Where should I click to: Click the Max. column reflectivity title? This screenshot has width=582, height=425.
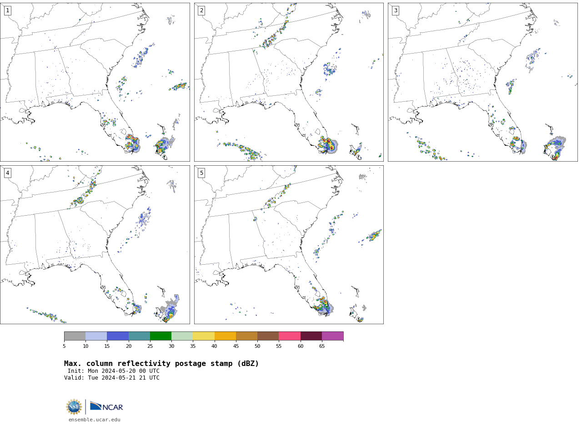pyautogui.click(x=161, y=364)
